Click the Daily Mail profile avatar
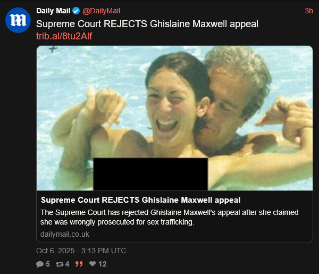 coord(18,20)
